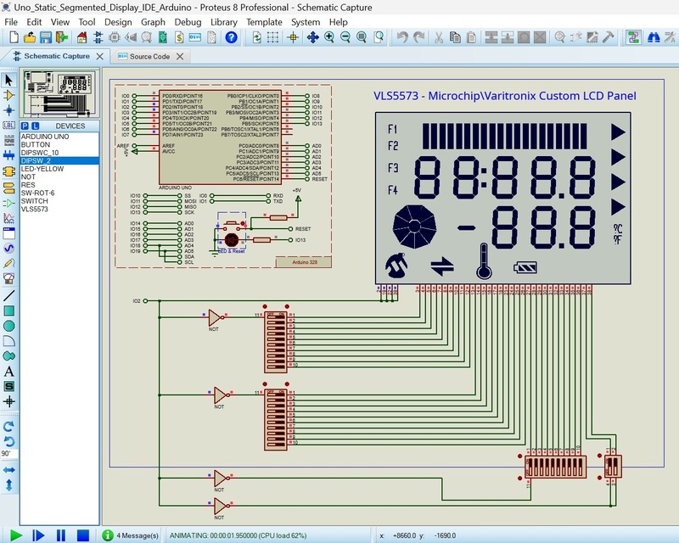Viewport: 679px width, 543px height.
Task: Select the Component mode tool
Action: point(9,95)
